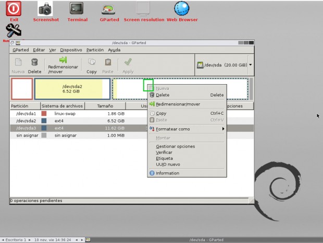Choose Redimensionar/mover in the context menu
The image size is (323, 243).
[x=187, y=104]
